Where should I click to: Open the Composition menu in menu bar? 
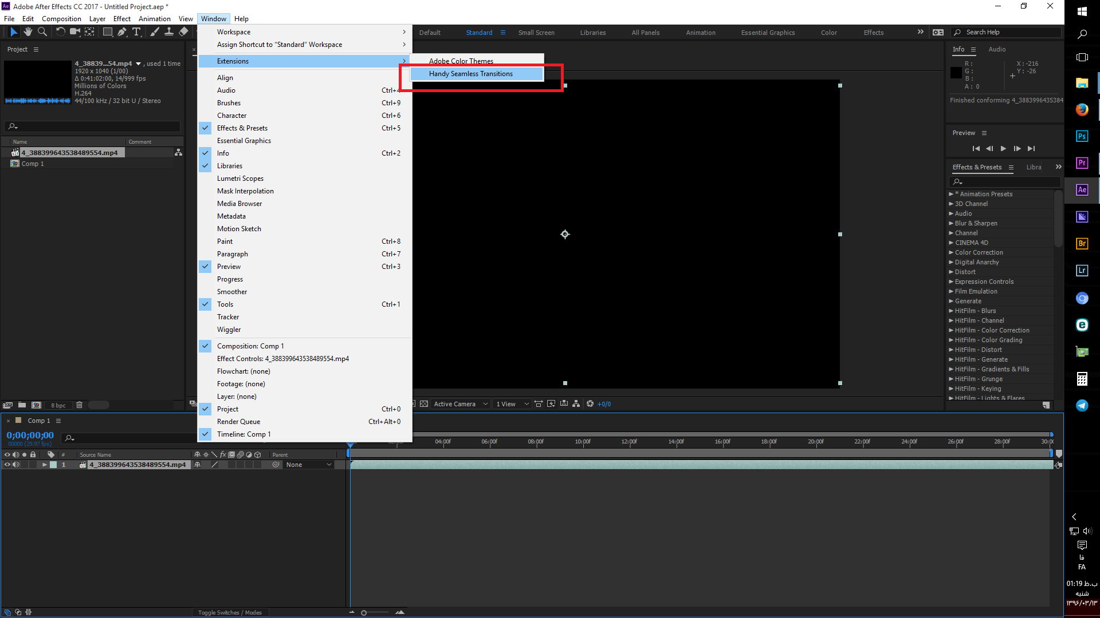pos(61,19)
